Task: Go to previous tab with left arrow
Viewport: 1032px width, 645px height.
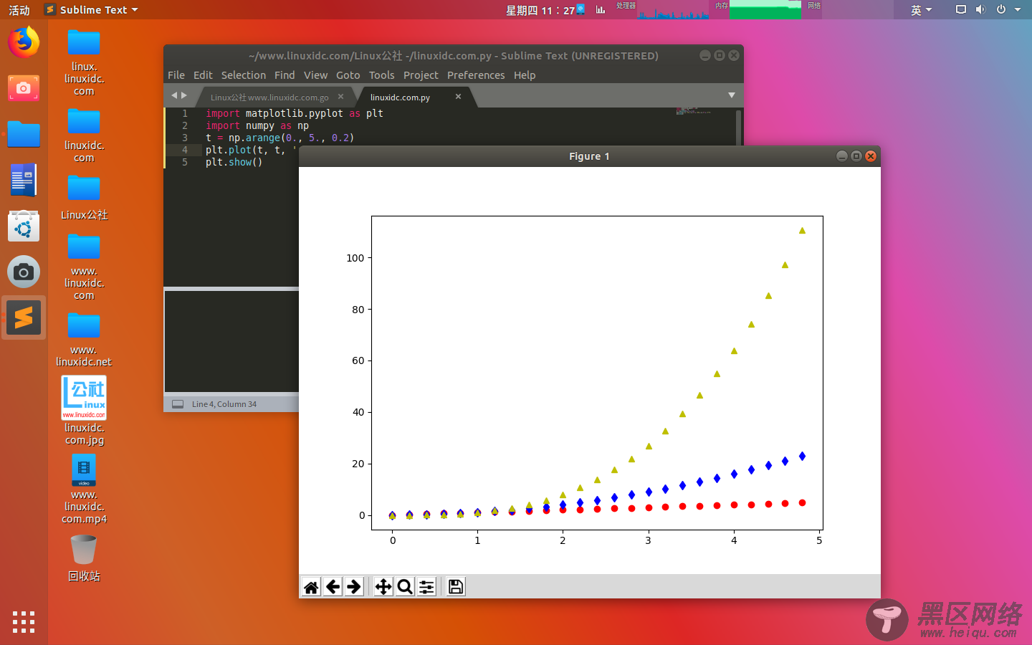Action: [174, 95]
